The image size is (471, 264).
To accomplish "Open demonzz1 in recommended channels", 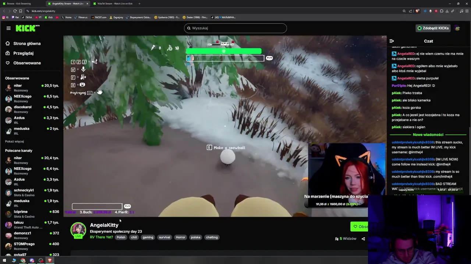I will click(32, 235).
